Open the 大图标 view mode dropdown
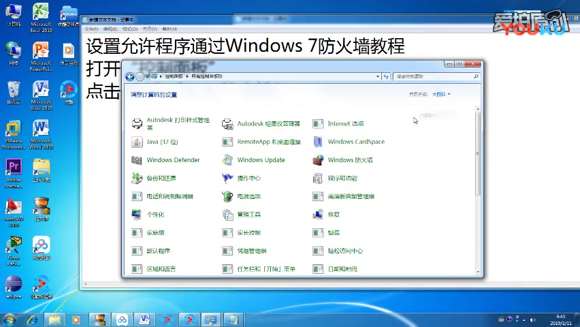 point(441,95)
